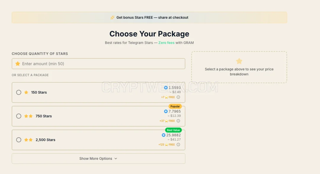The width and height of the screenshot is (320, 174).
Task: Click the Popular badge on 750 Stars
Action: click(175, 106)
